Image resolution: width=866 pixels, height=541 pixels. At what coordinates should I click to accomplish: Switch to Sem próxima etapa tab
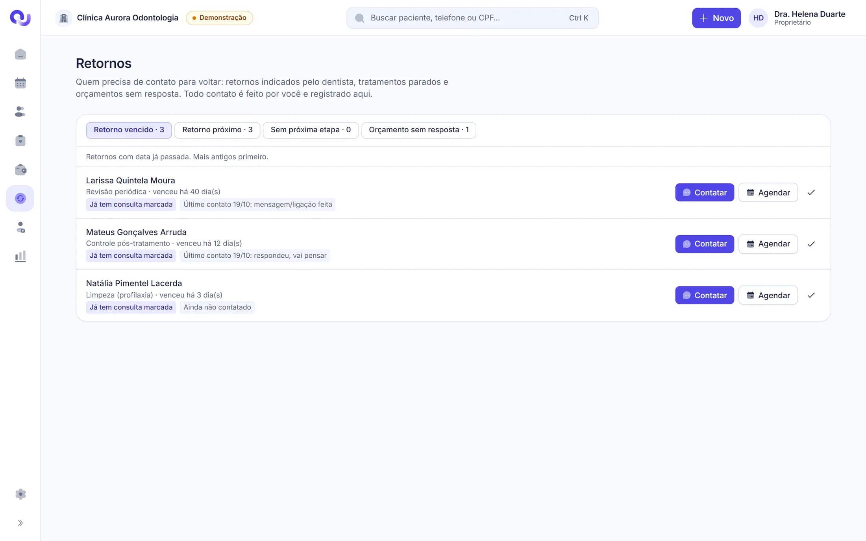click(311, 130)
